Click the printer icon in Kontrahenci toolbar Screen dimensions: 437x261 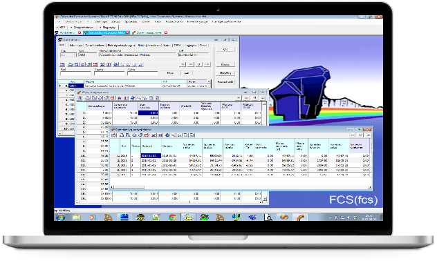[x=71, y=64]
